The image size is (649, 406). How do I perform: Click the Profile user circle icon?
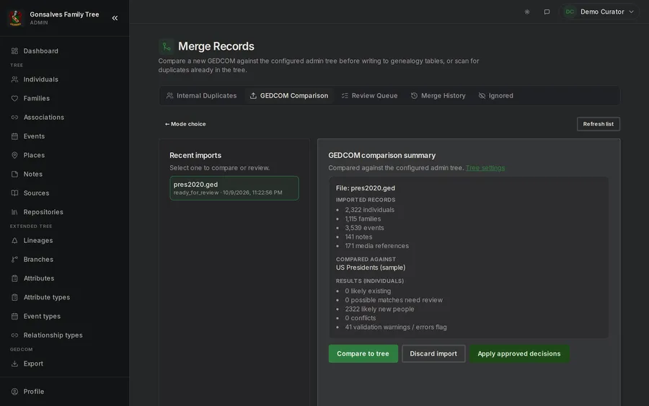click(x=14, y=392)
